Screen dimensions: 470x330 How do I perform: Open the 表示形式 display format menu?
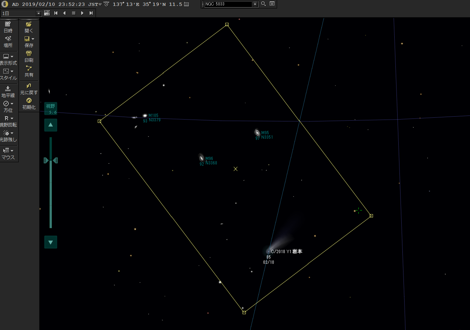8,59
